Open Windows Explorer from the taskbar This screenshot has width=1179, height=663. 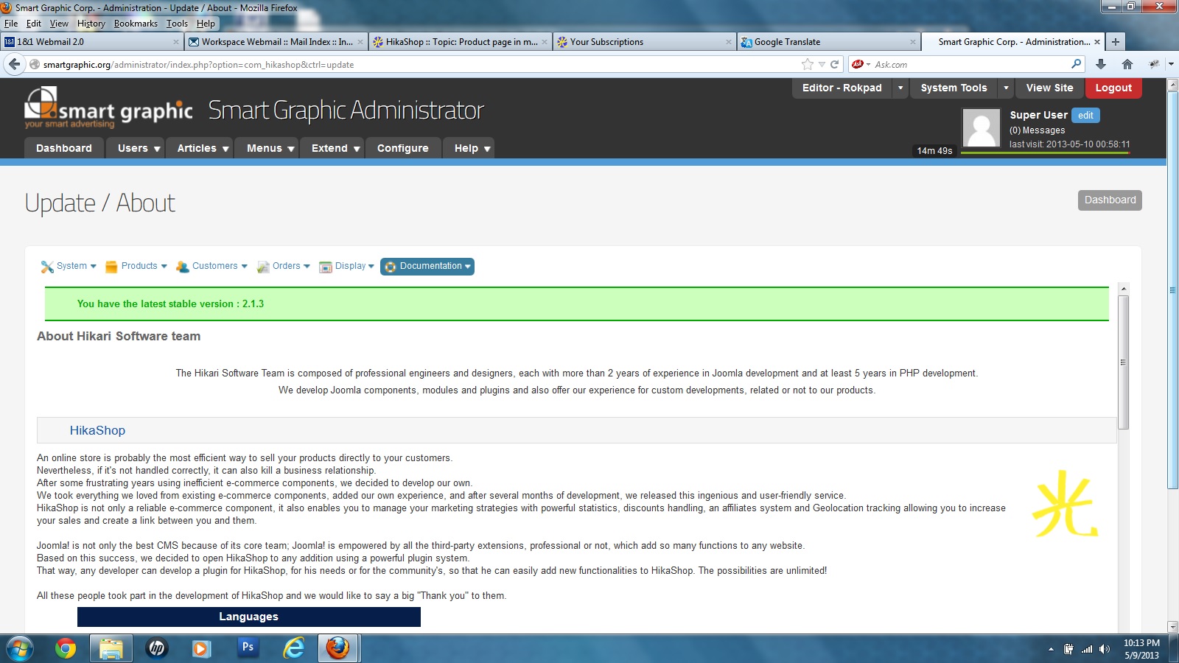111,648
